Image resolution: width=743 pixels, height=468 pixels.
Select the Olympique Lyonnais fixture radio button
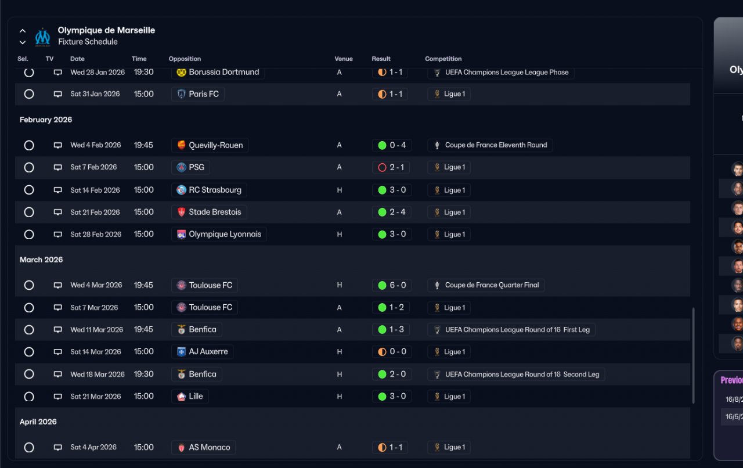pos(29,235)
